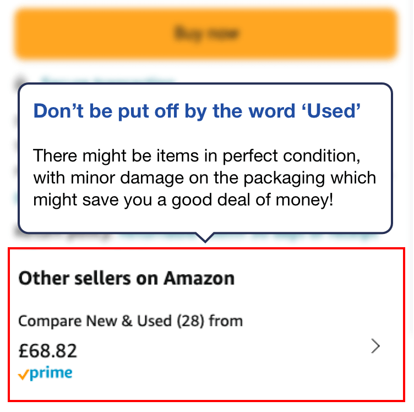Click the word 'Amazon' in the sellers heading
This screenshot has height=412, width=414.
[199, 278]
